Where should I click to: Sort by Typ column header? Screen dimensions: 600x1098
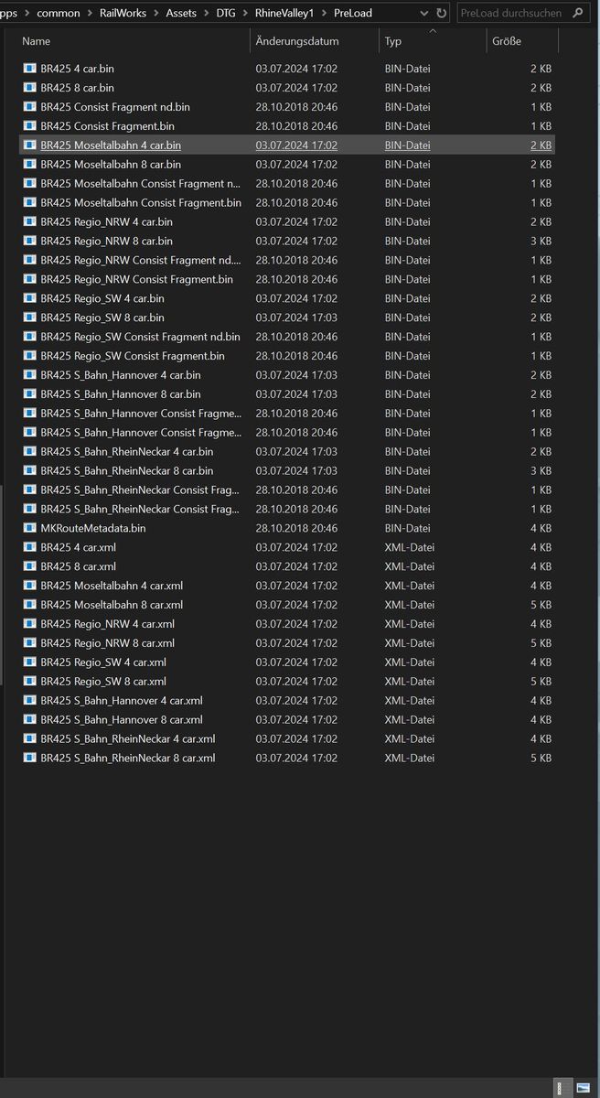click(x=433, y=41)
